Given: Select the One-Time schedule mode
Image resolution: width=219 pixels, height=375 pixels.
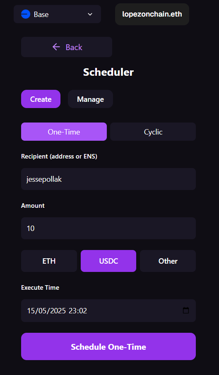Looking at the screenshot, I should [64, 132].
